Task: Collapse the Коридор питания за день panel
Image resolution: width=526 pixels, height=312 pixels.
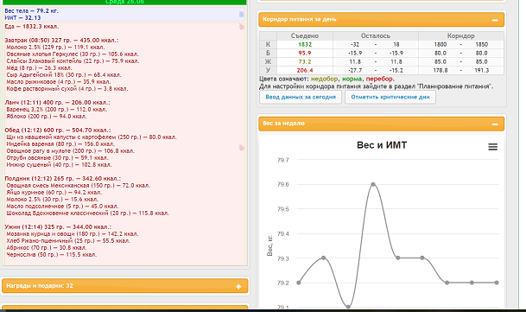Action: click(x=494, y=20)
